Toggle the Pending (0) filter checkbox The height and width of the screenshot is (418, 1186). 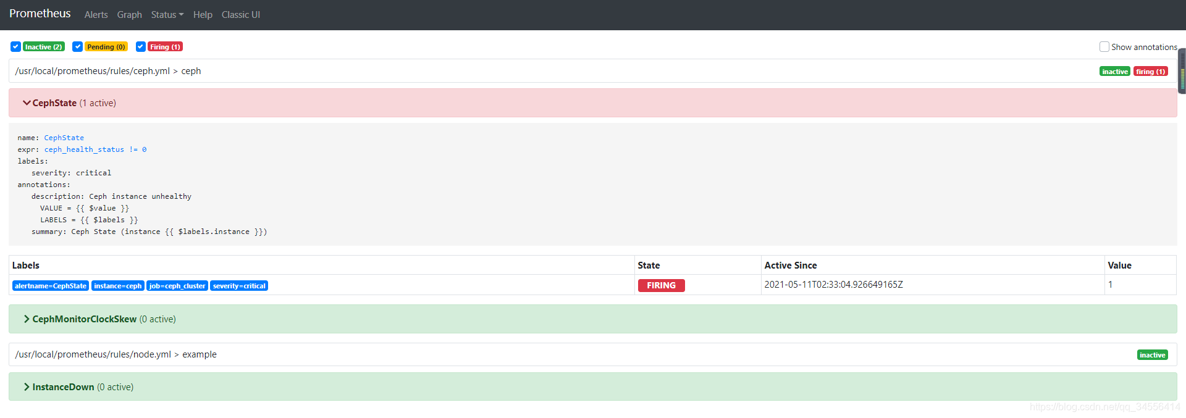click(77, 47)
